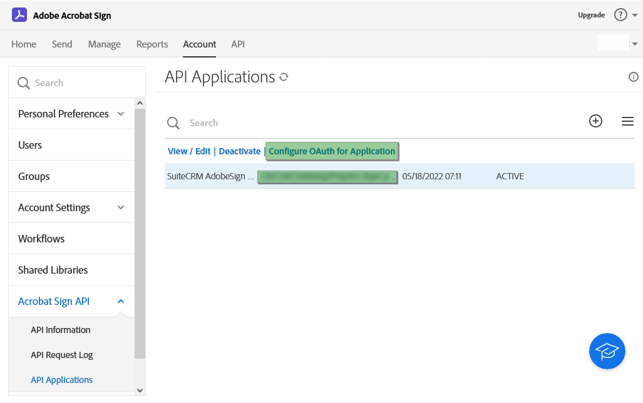Image resolution: width=643 pixels, height=403 pixels.
Task: Open the Users settings page
Action: click(30, 145)
